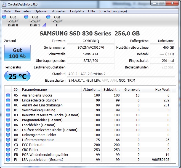Switch to the I: drive tab
181x168 pixels.
57,21
